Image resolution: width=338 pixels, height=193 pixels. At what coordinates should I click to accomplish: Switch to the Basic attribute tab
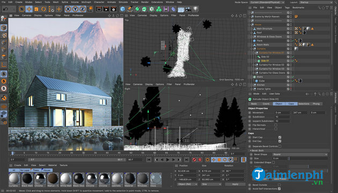point(254,104)
